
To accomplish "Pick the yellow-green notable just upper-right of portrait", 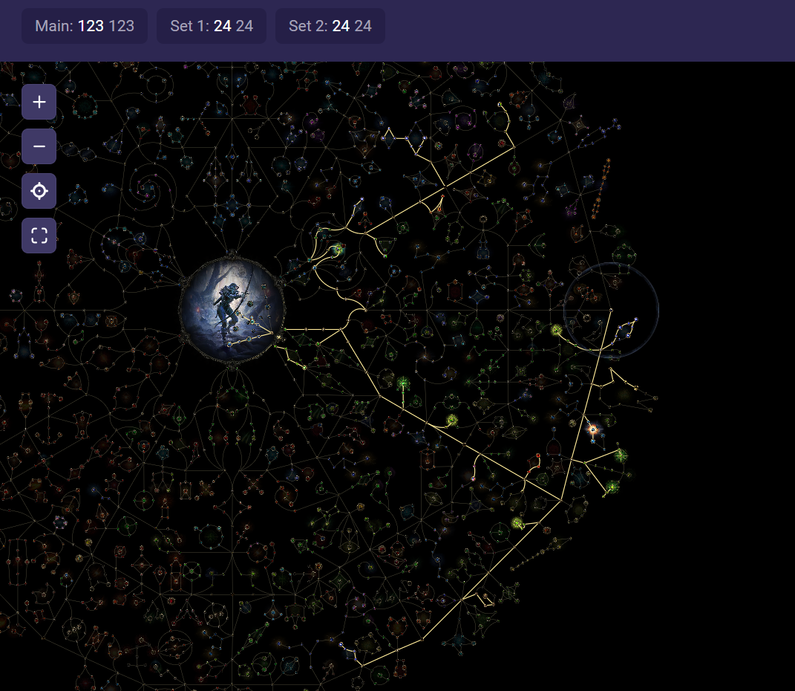I will pyautogui.click(x=338, y=250).
